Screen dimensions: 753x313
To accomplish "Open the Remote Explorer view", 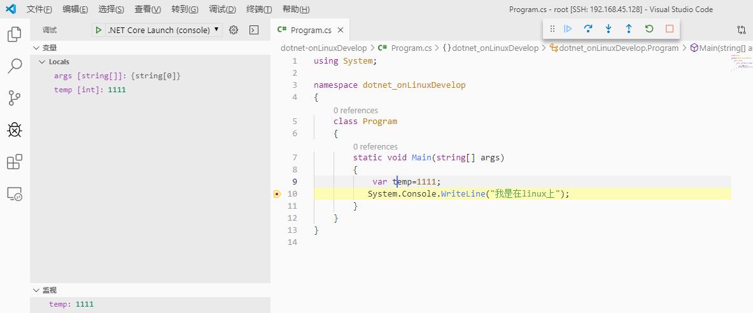I will click(14, 194).
